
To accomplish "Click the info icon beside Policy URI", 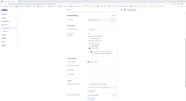I will [x=73, y=70].
